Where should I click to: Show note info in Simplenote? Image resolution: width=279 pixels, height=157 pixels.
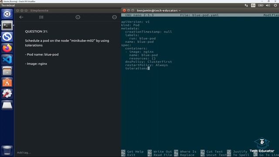tap(78, 17)
